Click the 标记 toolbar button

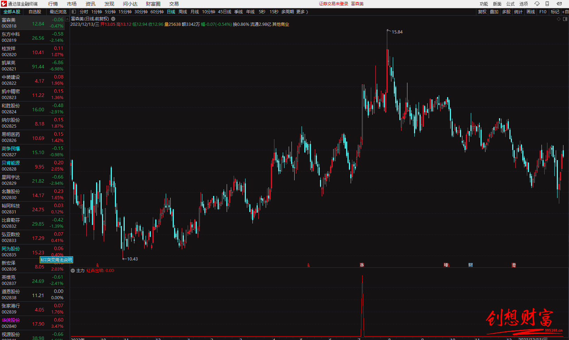(x=555, y=12)
